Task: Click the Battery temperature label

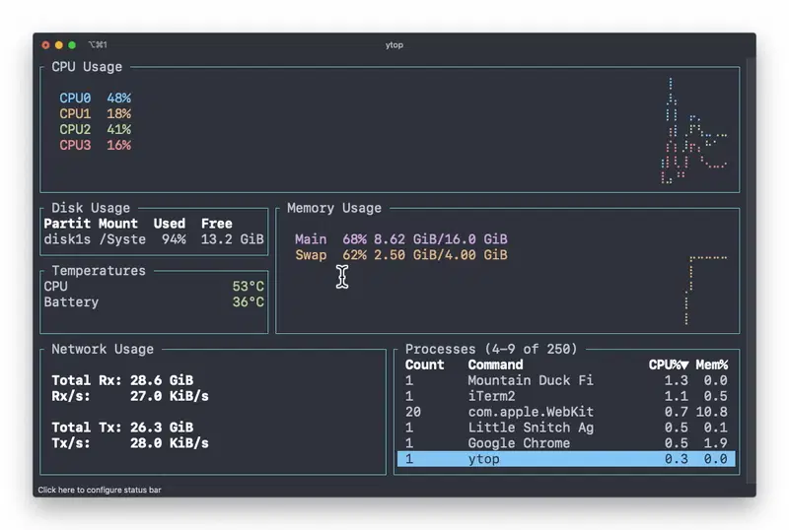Action: tap(71, 302)
